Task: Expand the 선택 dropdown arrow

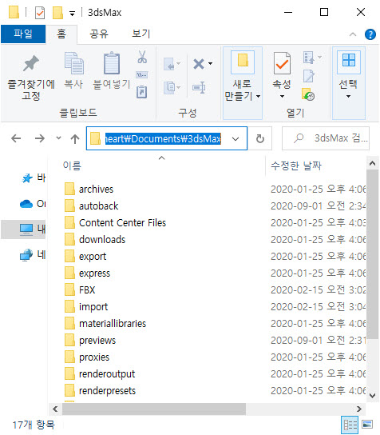Action: point(348,96)
